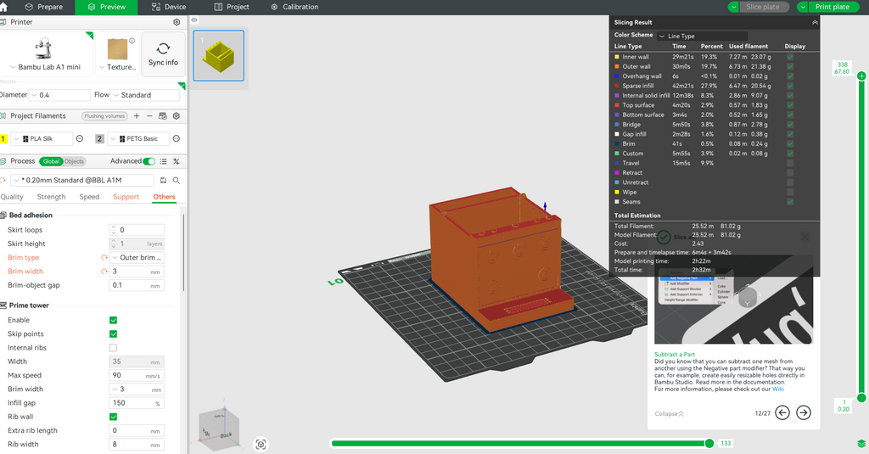Switch to the Prepare tab

[43, 7]
